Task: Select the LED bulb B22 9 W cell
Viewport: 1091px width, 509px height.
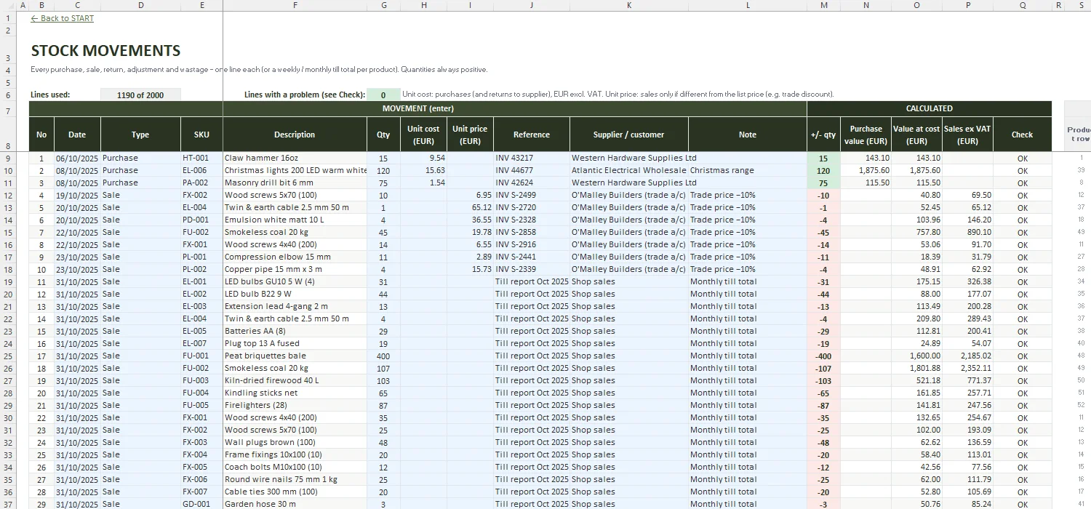Action: 295,294
